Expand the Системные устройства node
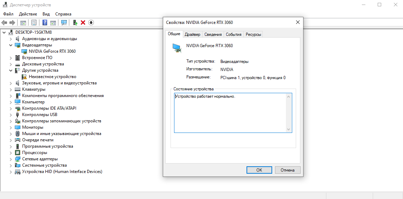 point(11,165)
